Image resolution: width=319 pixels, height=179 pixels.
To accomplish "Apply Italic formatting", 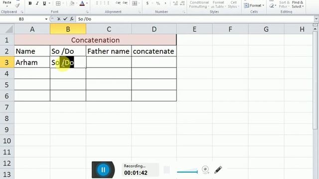I will point(37,3).
